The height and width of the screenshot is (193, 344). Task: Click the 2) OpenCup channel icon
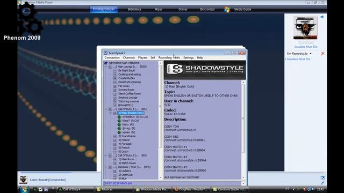tap(114, 175)
